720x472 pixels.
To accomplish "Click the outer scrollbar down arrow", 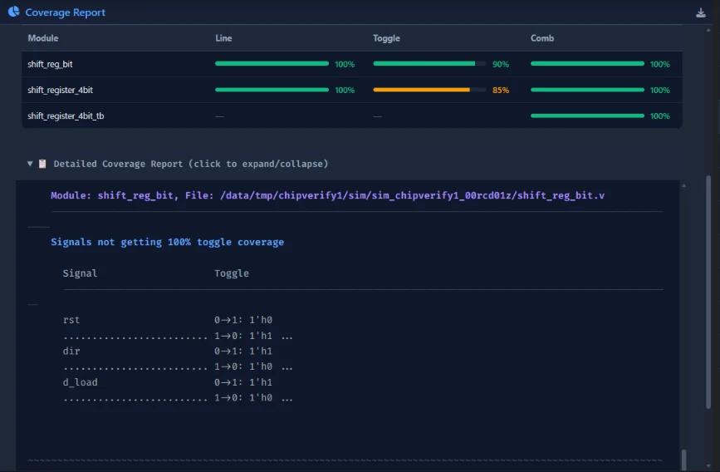I will (708, 466).
